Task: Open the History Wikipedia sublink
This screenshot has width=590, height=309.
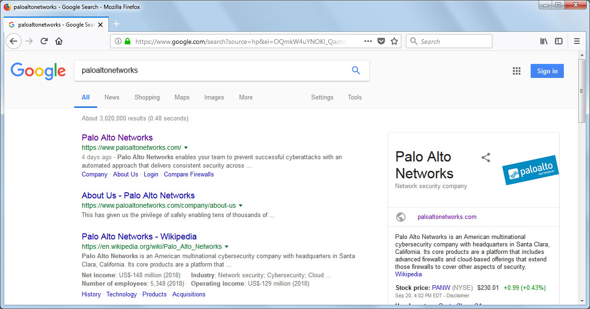Action: [x=91, y=294]
